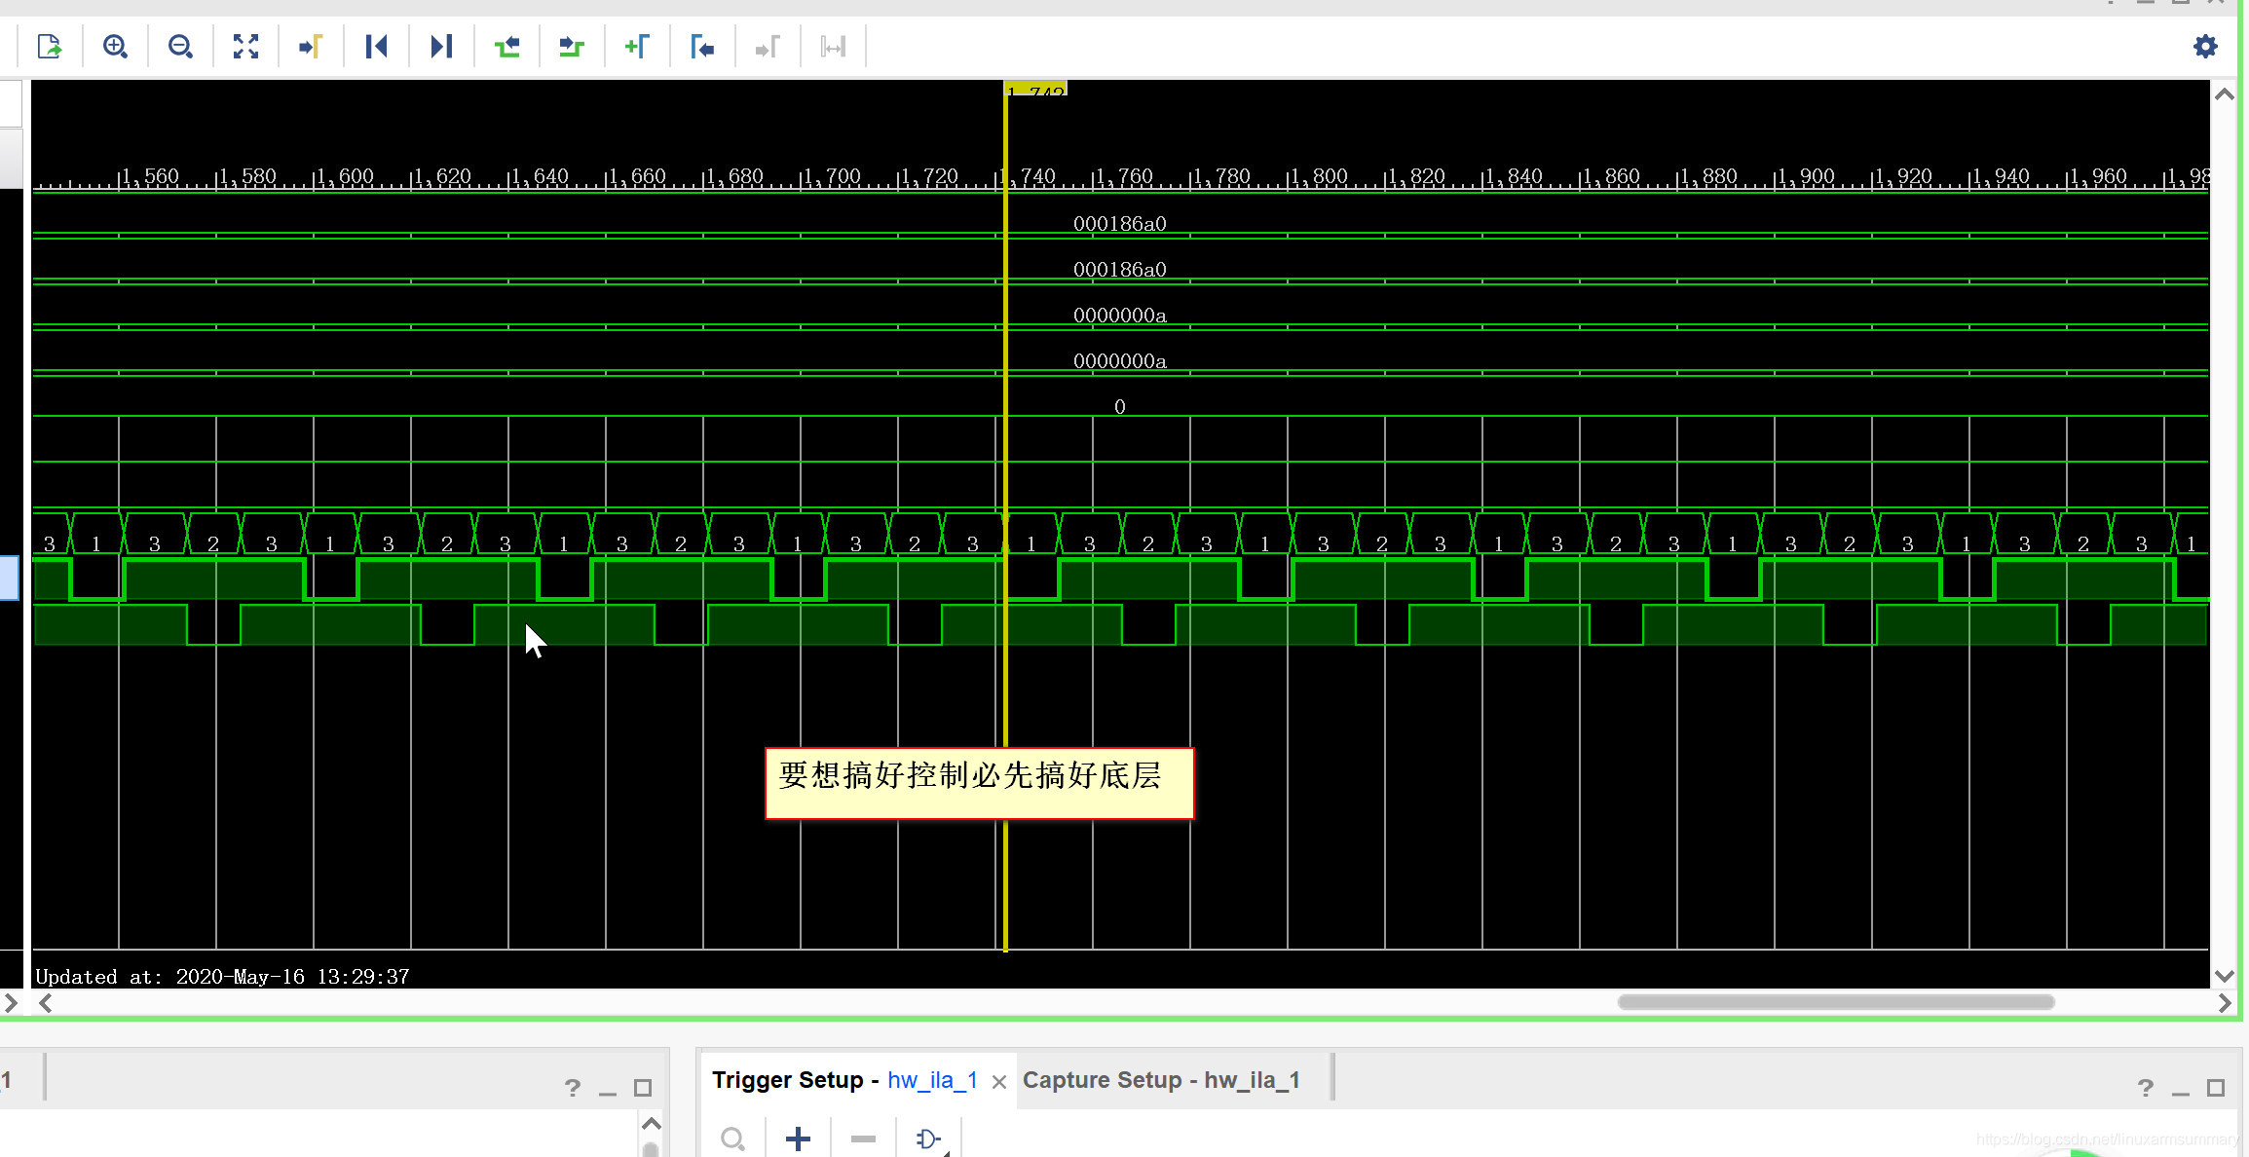Click the Go To Cursor icon
The width and height of the screenshot is (2249, 1157).
311,47
